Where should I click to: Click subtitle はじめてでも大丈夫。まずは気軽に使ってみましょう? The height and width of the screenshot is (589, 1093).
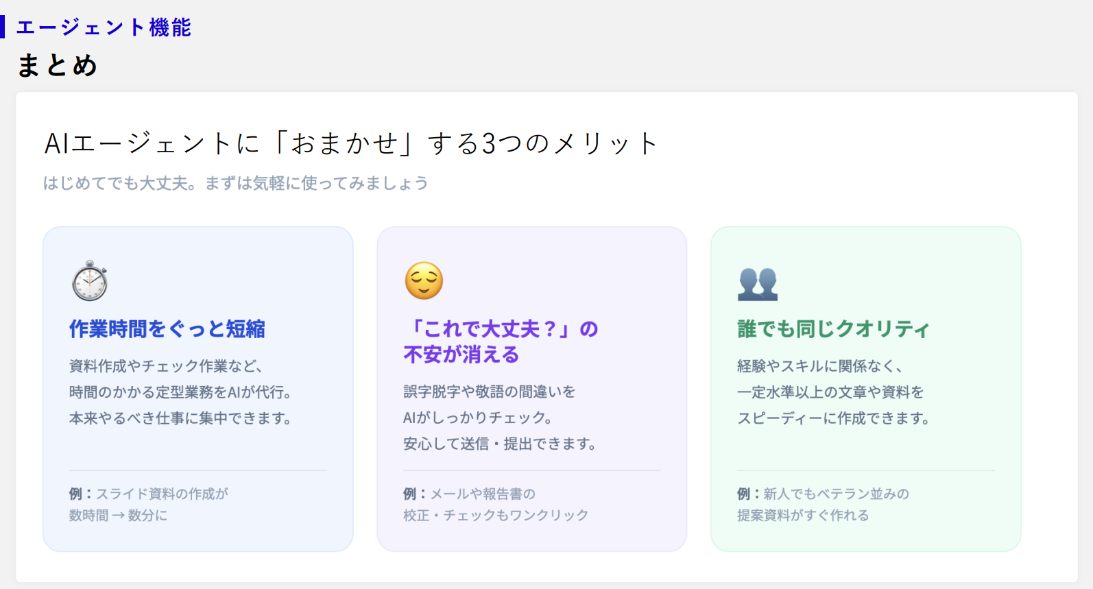coord(236,183)
